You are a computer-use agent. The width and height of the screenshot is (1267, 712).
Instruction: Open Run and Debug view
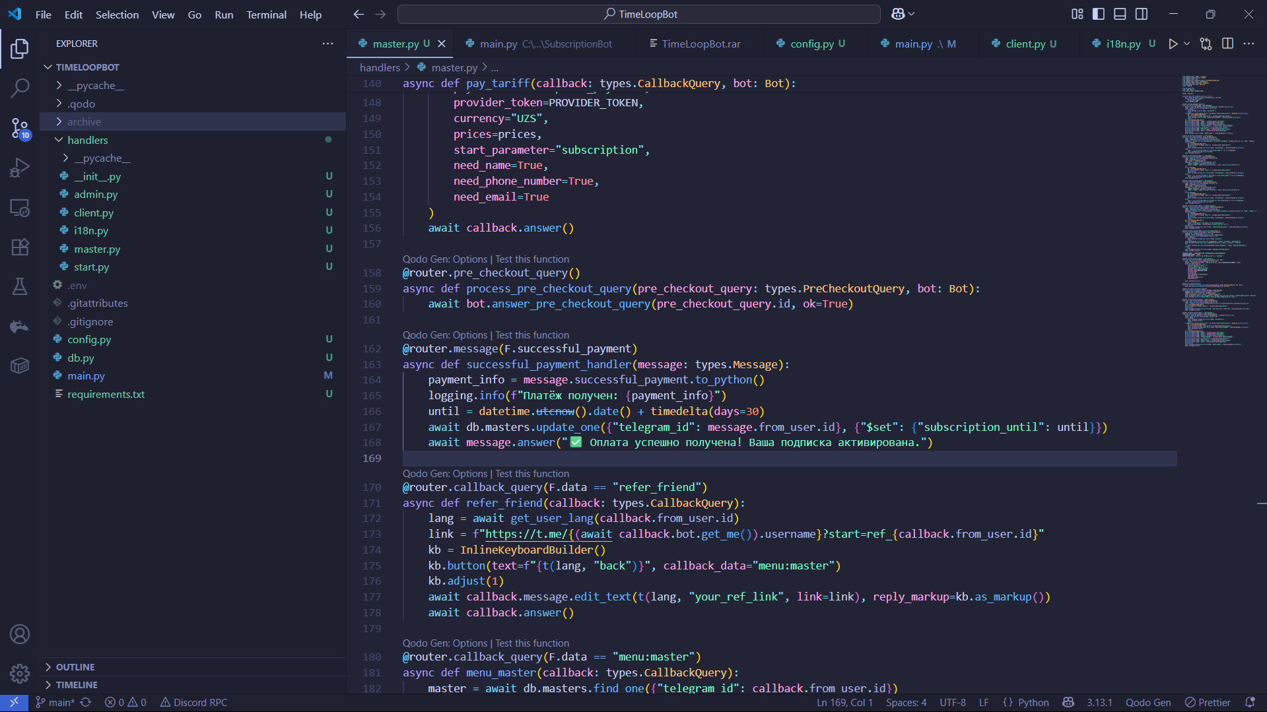tap(20, 168)
